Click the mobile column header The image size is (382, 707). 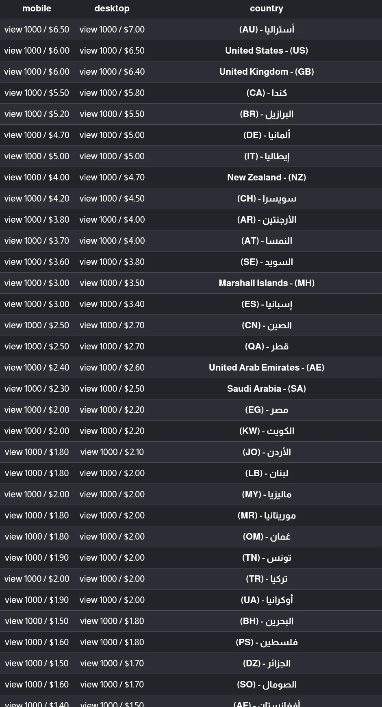[x=37, y=9]
